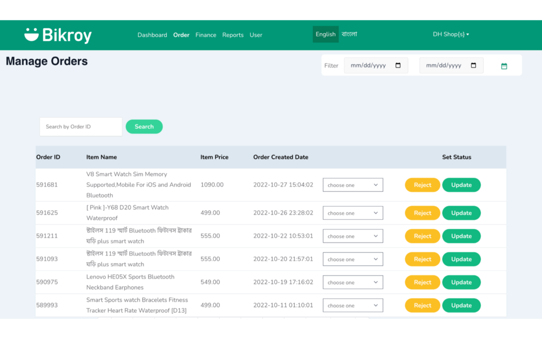Viewport: 542px width, 339px height.
Task: Open status dropdown for order 591211
Action: pos(353,236)
